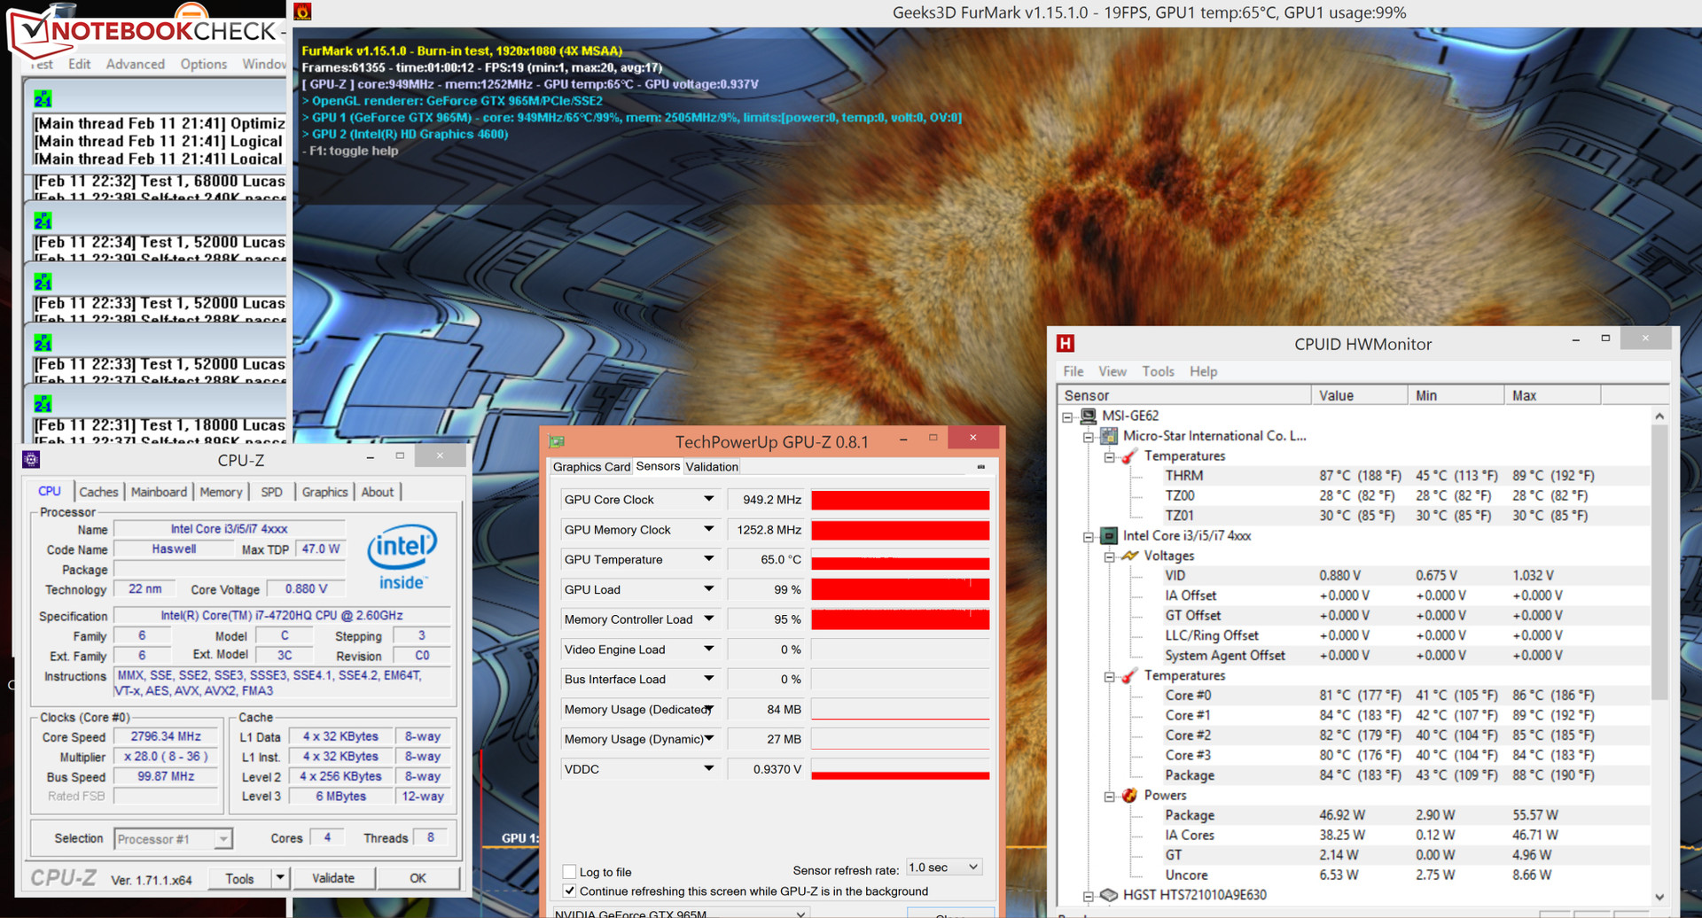
Task: Uncheck Continue refreshing in background checkbox
Action: click(x=570, y=891)
